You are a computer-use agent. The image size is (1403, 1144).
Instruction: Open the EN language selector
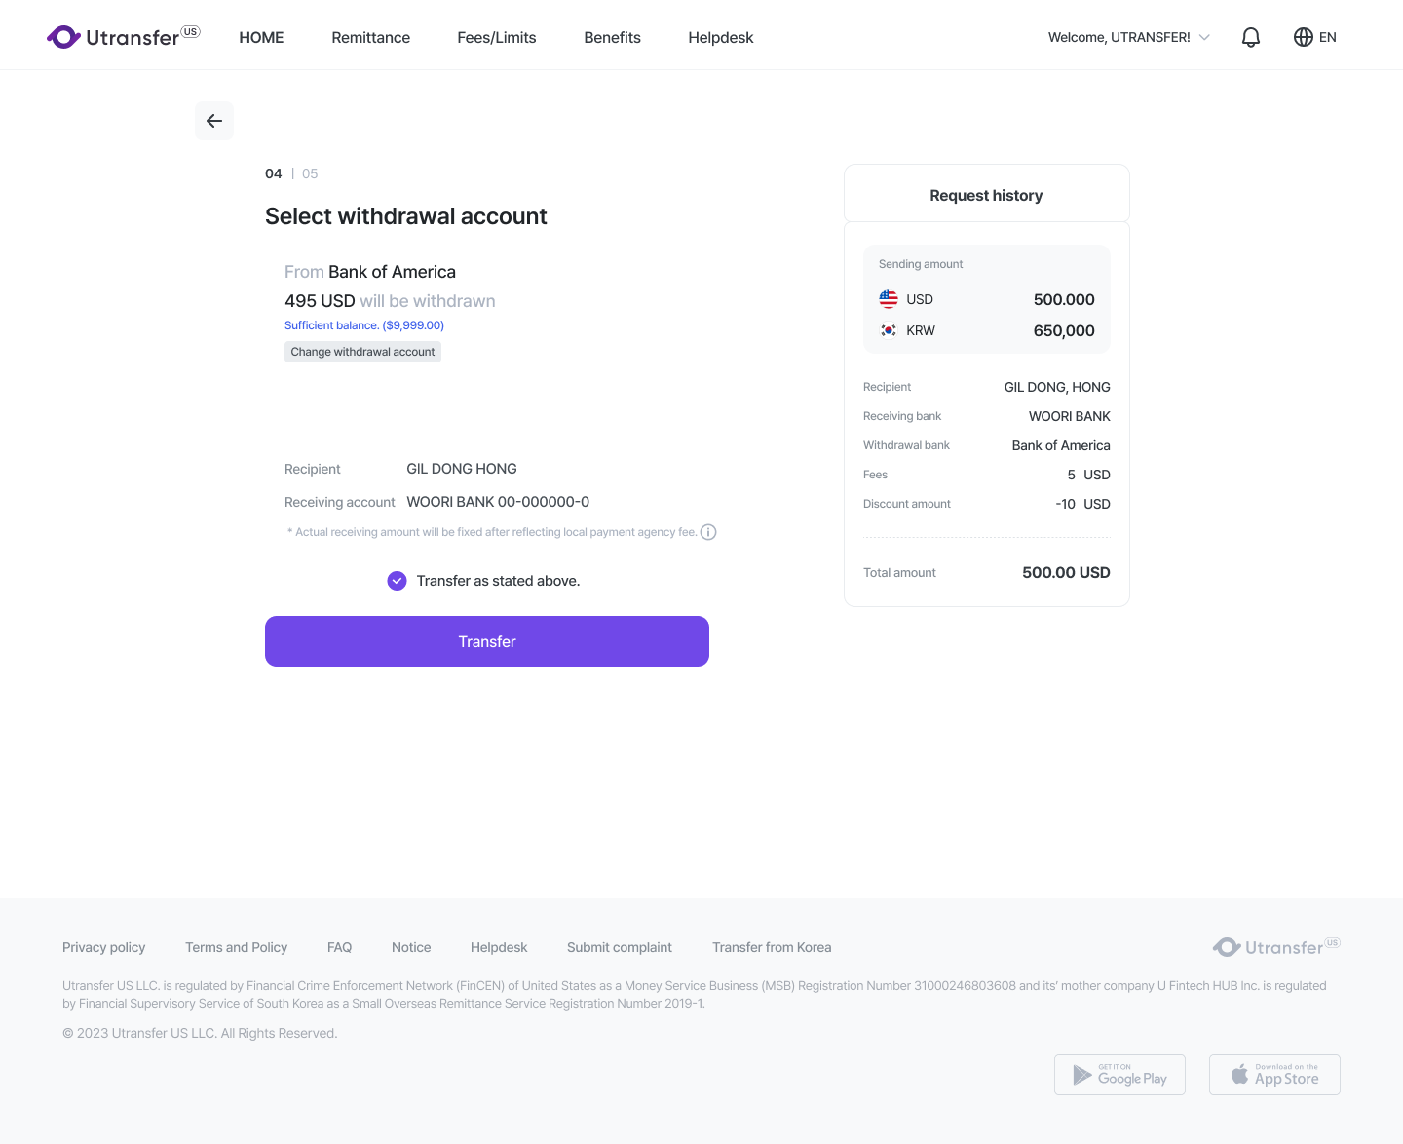click(1315, 37)
